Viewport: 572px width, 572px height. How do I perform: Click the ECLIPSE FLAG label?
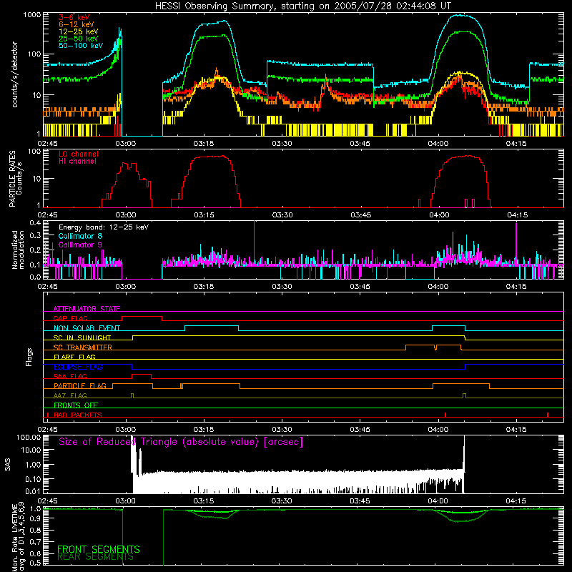tap(78, 367)
